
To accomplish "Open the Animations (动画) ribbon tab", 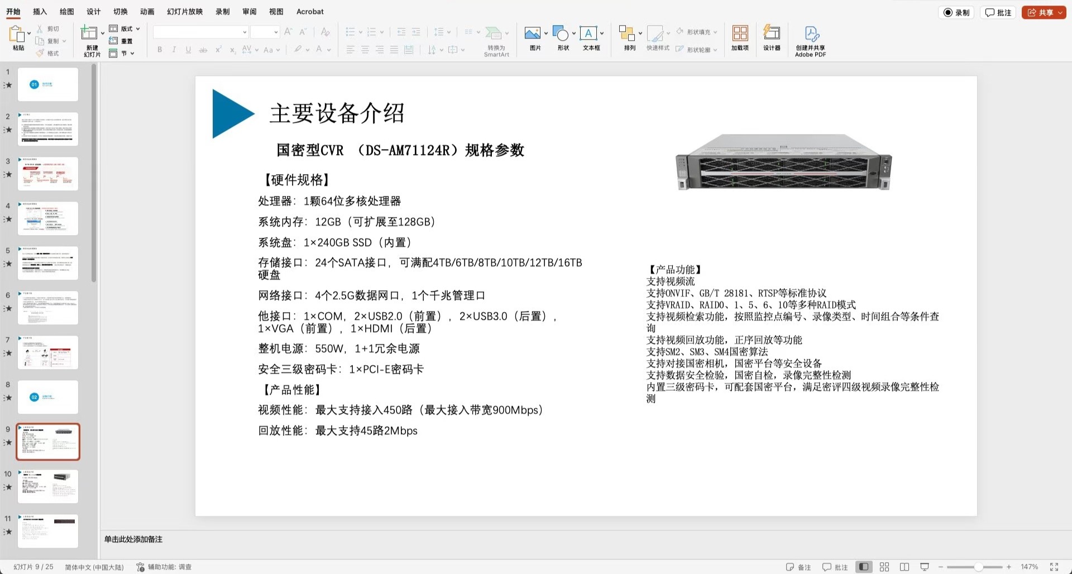I will [147, 11].
